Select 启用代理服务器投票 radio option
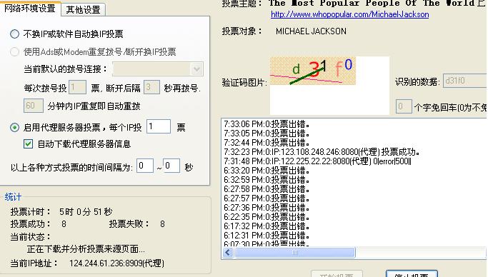The height and width of the screenshot is (277, 488). [x=14, y=127]
